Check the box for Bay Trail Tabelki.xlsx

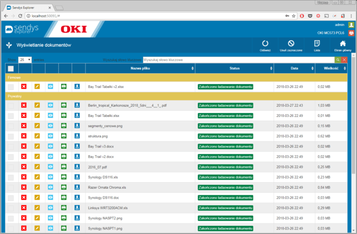[x=11, y=116]
